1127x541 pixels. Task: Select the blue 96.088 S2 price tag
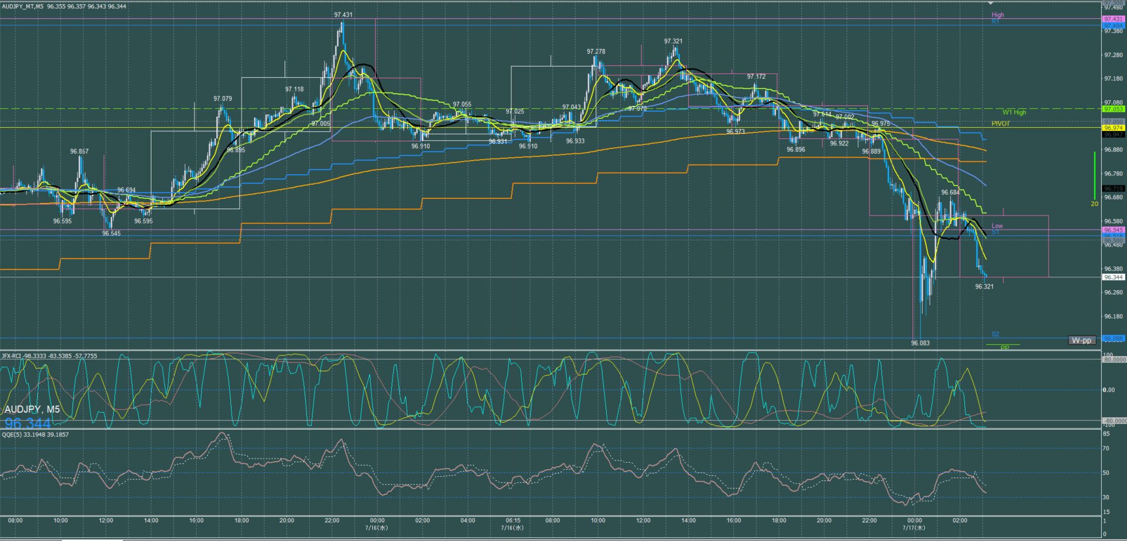tap(1113, 338)
